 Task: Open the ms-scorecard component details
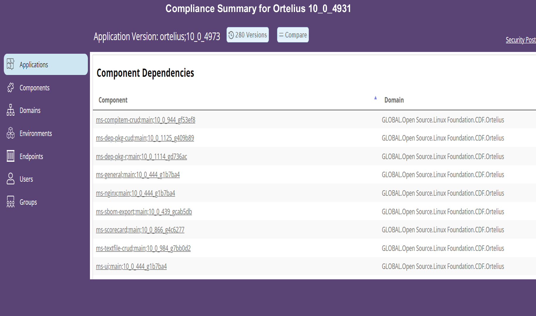click(140, 230)
